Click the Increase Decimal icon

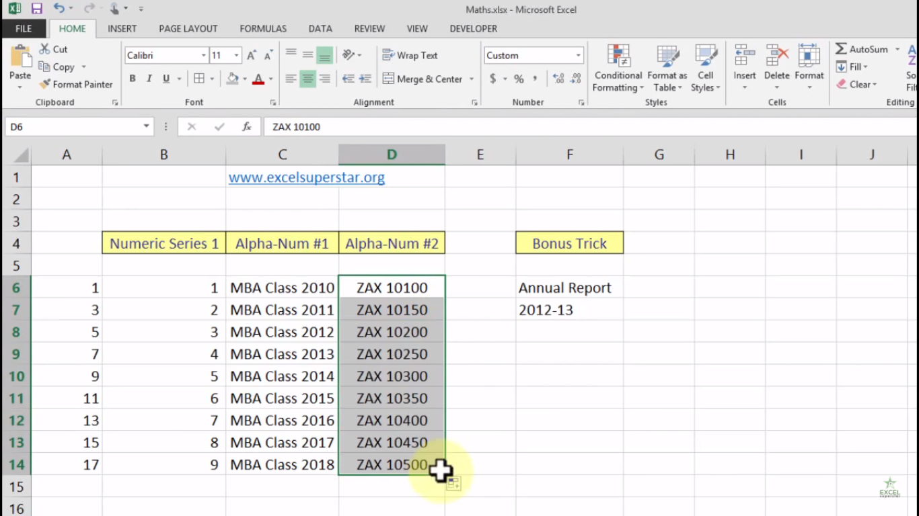(558, 79)
